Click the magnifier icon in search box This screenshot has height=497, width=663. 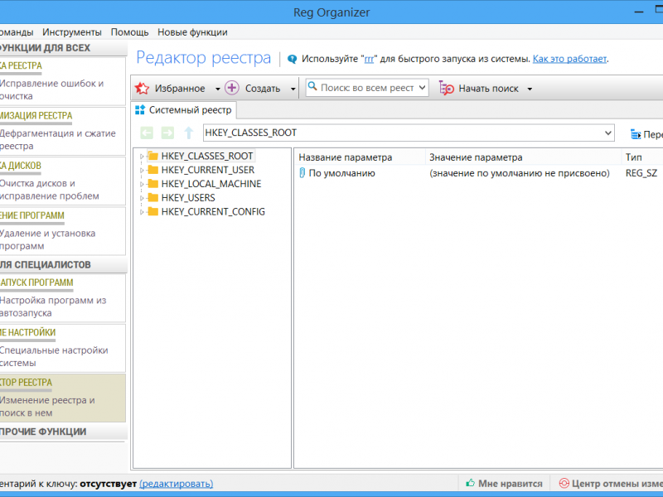coord(312,87)
